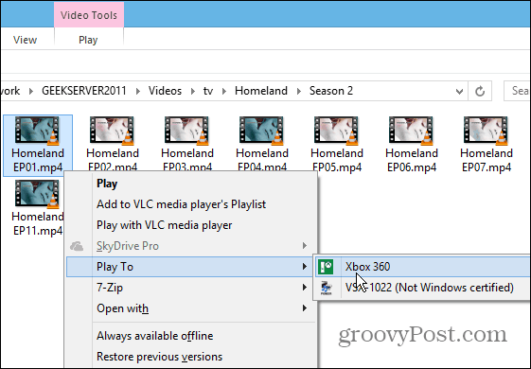The width and height of the screenshot is (531, 369).
Task: Expand the chevron after tv in address bar
Action: (223, 92)
